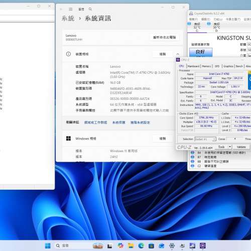Click the Windows 11 專業版 edition value
Viewport: 251px width, 251px height.
(x=123, y=151)
